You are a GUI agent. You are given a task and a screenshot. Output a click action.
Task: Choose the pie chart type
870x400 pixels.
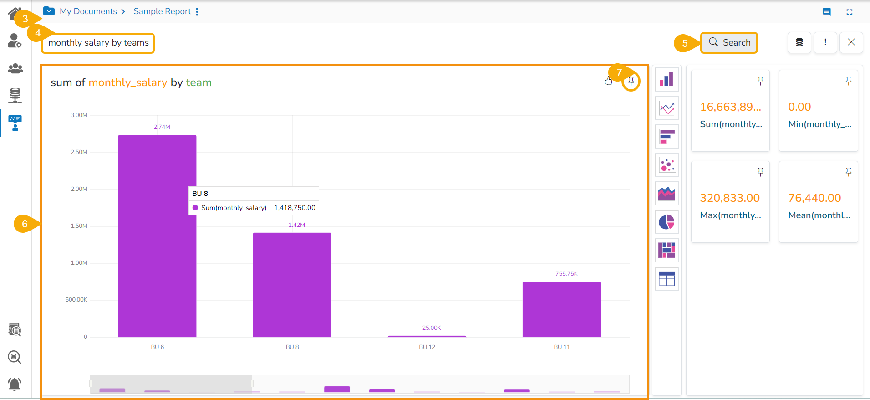click(x=666, y=222)
